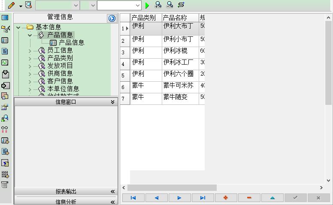Open the first green combo box
Image resolution: width=333 pixels, height=205 pixels.
[x=58, y=5]
